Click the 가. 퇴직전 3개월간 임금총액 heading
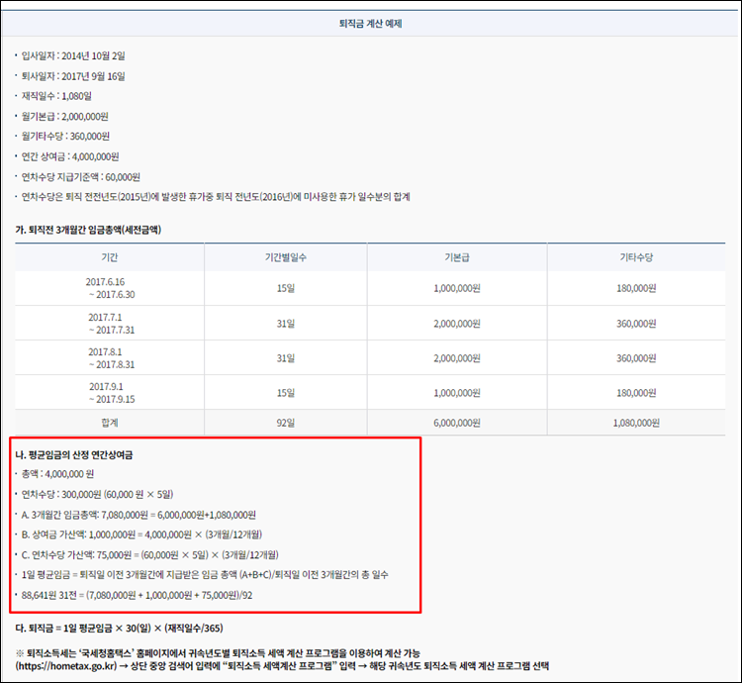 point(88,230)
